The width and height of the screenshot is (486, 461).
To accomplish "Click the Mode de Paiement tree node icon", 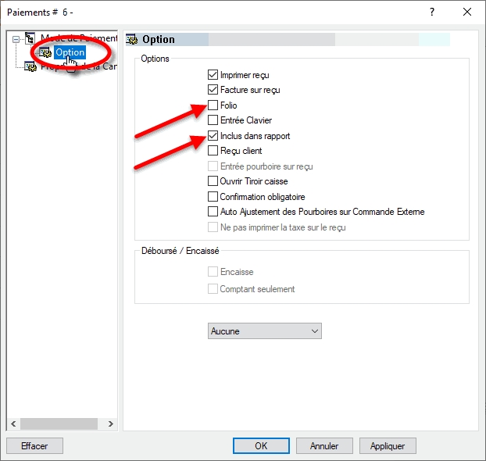I will pos(30,38).
